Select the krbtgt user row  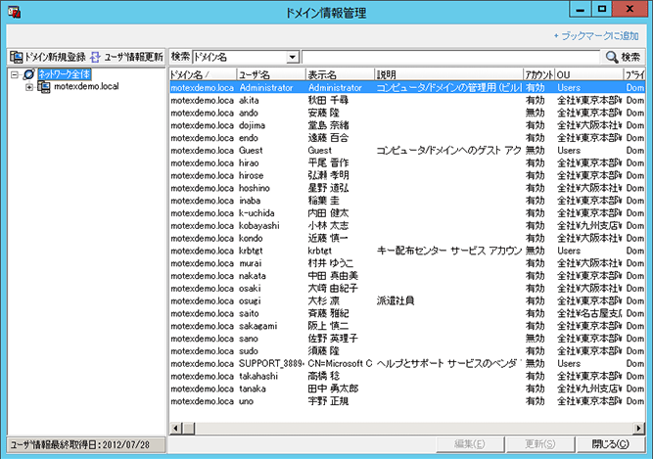click(407, 251)
